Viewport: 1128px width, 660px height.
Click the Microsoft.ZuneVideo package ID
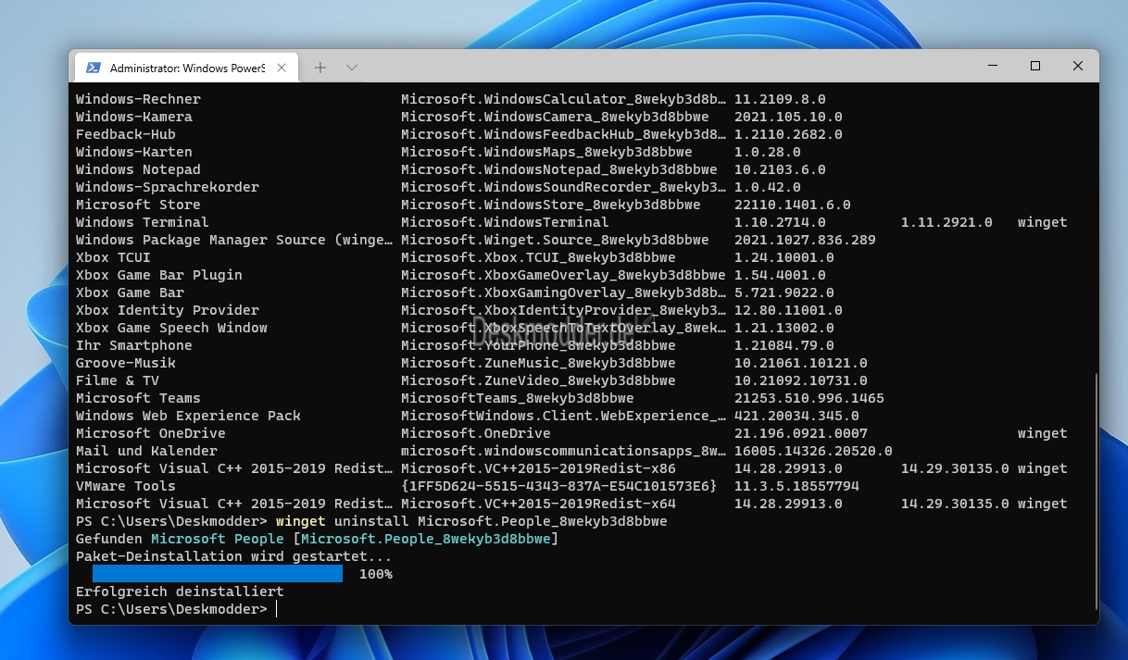click(x=539, y=380)
